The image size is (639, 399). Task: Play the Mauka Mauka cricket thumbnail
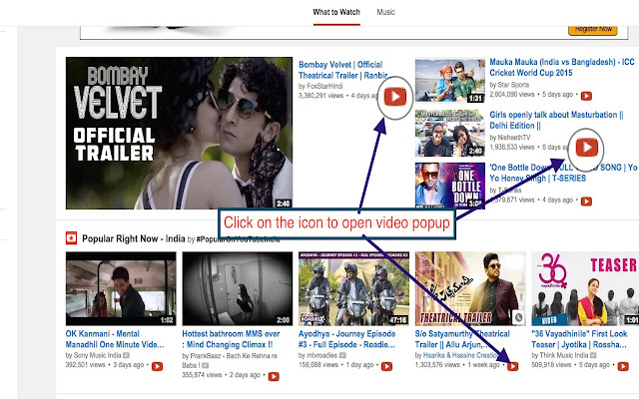(x=450, y=81)
